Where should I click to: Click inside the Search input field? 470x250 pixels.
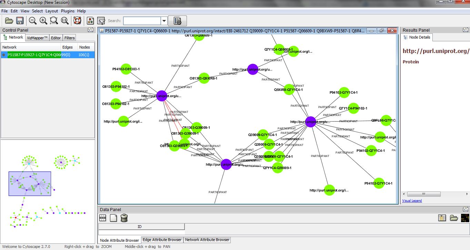click(142, 21)
